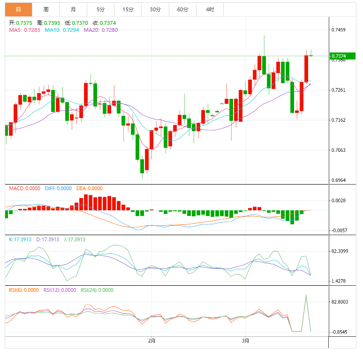This screenshot has width=363, height=356.
Task: Click the RSI(12):0.0000 label
Action: (x=60, y=290)
